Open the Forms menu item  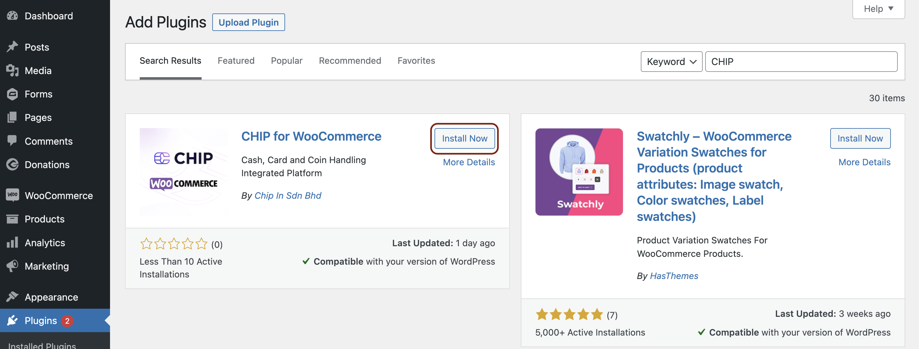[38, 94]
